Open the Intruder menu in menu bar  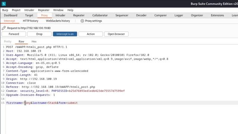point(29,10)
